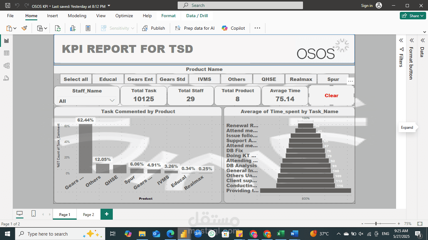
Task: Add a new page with plus button
Action: point(107,214)
